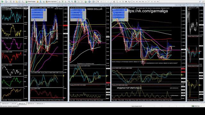205x115 pixels.
Task: Expand the Profiles dropdown arrow
Action: [x=8, y=1]
